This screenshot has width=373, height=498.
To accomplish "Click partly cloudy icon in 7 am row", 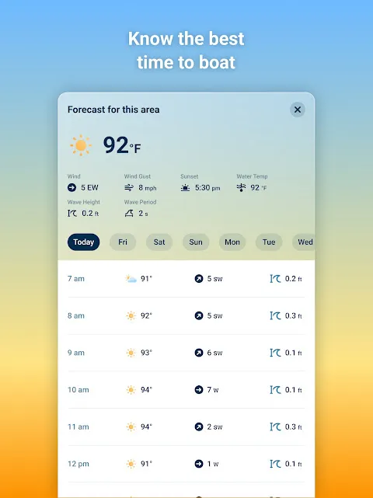I will (x=131, y=279).
